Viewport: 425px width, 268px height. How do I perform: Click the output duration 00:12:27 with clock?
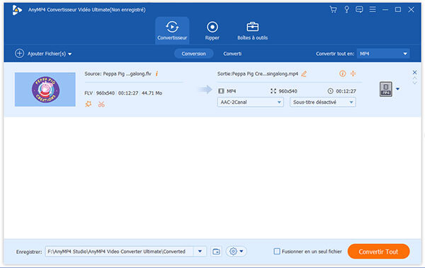342,91
